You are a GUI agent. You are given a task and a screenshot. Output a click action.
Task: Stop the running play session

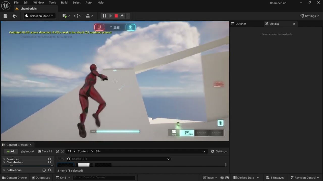point(116,16)
